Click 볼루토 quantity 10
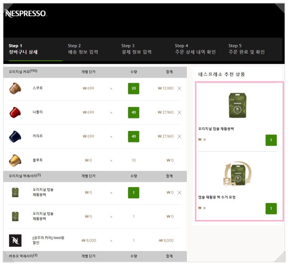The width and height of the screenshot is (288, 265). [133, 160]
